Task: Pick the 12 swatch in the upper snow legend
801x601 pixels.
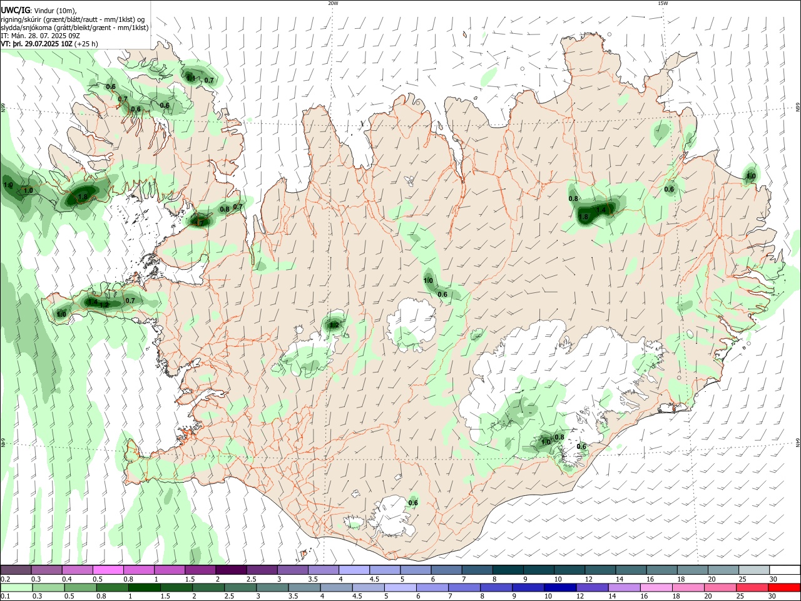Action: (599, 570)
